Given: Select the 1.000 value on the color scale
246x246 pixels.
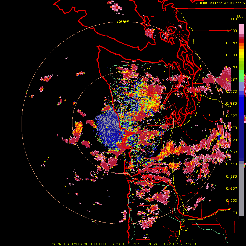Looking at the screenshot, I should (232, 31).
